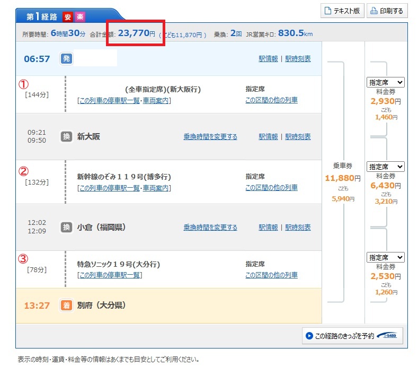Screen dimensions: 418x366
Task: Click the printer icon in 印刷する button
Action: 374,11
